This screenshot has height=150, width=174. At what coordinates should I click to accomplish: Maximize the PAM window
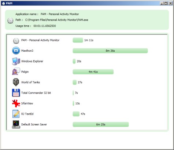coord(166,3)
